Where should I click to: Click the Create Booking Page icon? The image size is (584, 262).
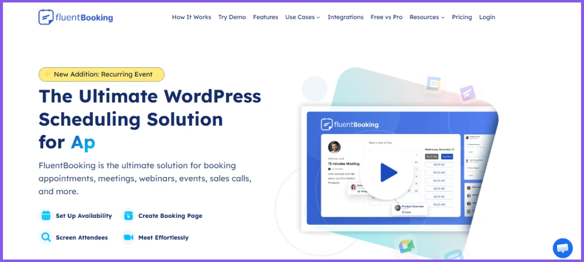point(129,215)
